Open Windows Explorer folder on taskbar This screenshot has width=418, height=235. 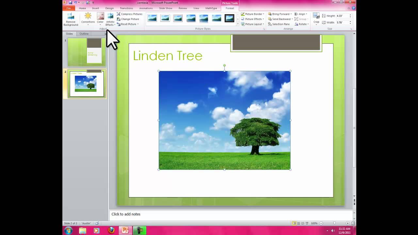click(x=82, y=230)
